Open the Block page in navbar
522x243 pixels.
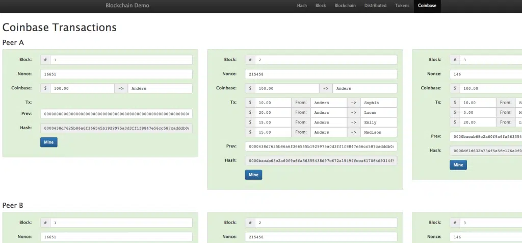click(321, 6)
